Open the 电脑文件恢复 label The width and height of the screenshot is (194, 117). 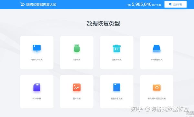37,60
